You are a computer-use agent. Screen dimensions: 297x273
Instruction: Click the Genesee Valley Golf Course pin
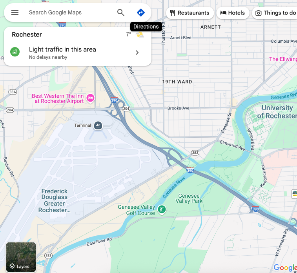pos(162,209)
